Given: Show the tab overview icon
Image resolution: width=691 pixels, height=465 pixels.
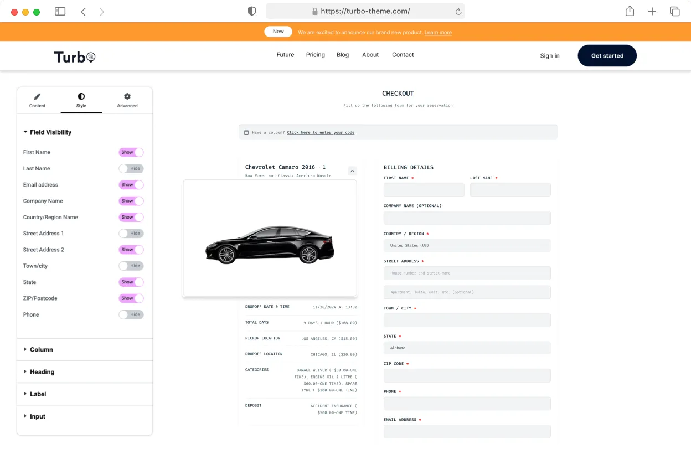Looking at the screenshot, I should [x=674, y=12].
